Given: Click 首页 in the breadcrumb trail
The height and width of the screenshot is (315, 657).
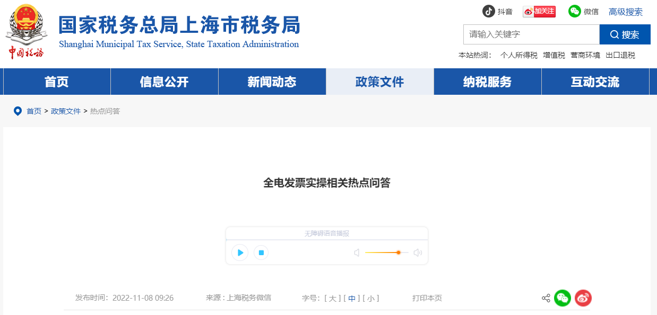Looking at the screenshot, I should point(33,111).
